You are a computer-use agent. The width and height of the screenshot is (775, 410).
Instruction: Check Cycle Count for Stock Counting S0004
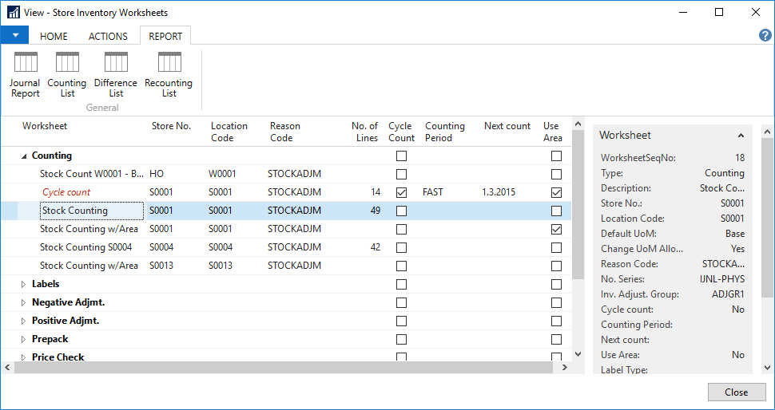tap(401, 247)
